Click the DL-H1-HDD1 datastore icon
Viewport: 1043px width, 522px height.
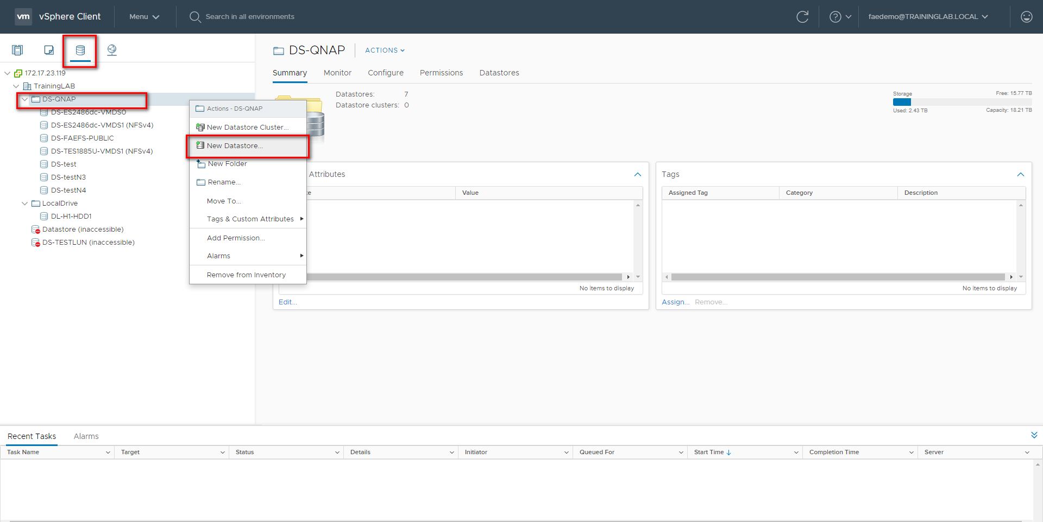pos(44,217)
